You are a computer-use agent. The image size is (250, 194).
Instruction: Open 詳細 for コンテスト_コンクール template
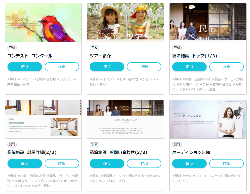[x=62, y=67]
